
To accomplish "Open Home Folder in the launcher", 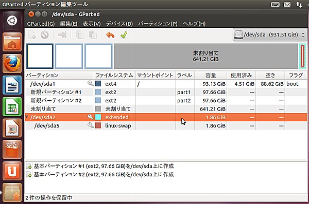I will pos(12,42).
